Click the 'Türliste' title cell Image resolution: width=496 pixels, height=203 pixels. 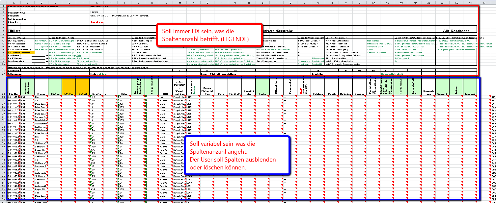pyautogui.click(x=14, y=30)
